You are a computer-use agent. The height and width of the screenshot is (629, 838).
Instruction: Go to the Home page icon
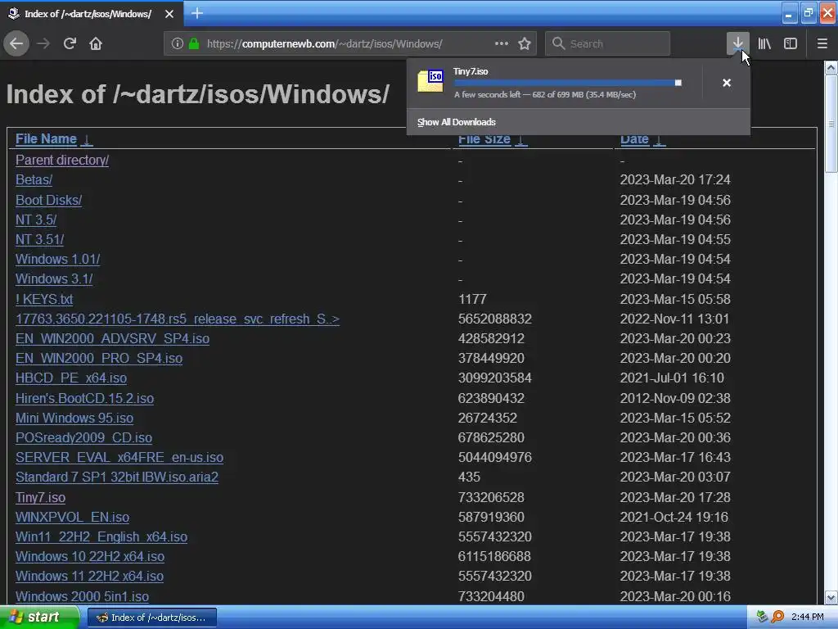96,43
